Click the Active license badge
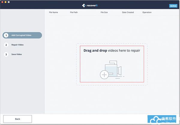Screen dimensions: 180x125 pos(173,6)
